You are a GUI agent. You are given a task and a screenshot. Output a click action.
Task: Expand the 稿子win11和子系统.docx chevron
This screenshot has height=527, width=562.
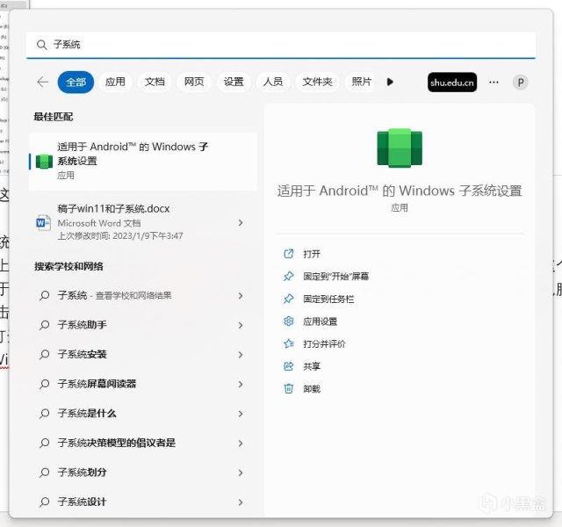241,222
